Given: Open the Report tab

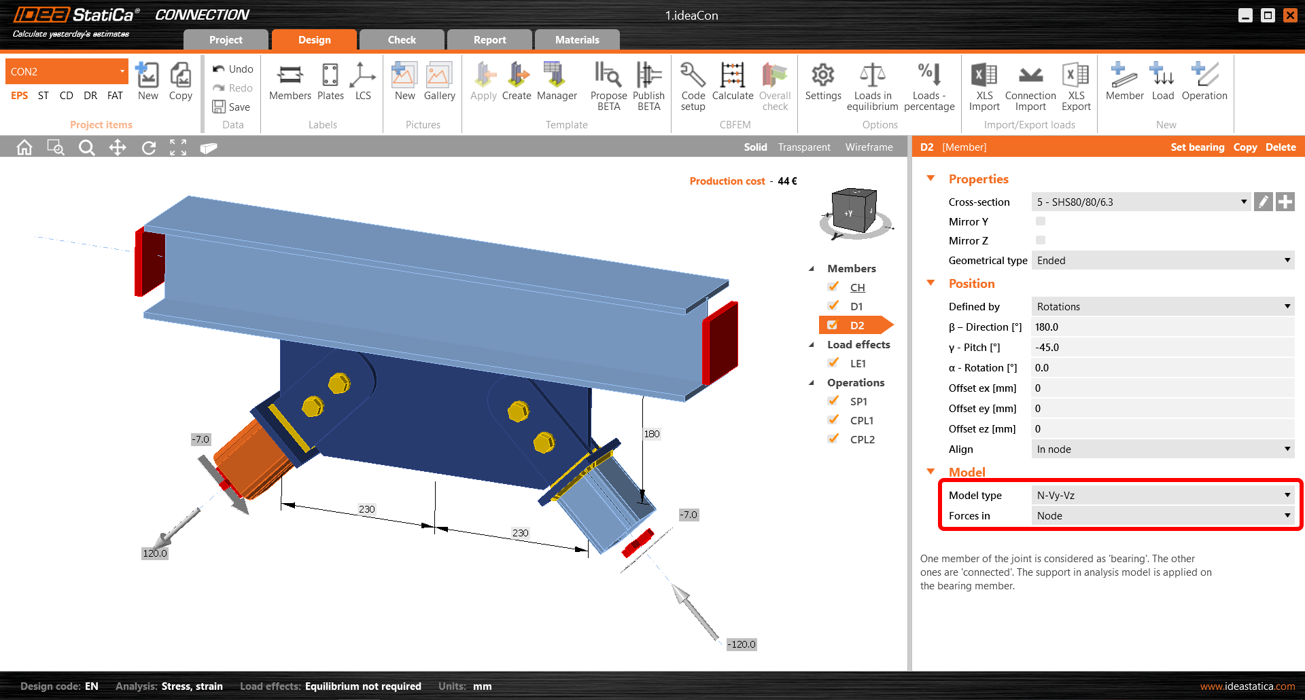Looking at the screenshot, I should 489,40.
